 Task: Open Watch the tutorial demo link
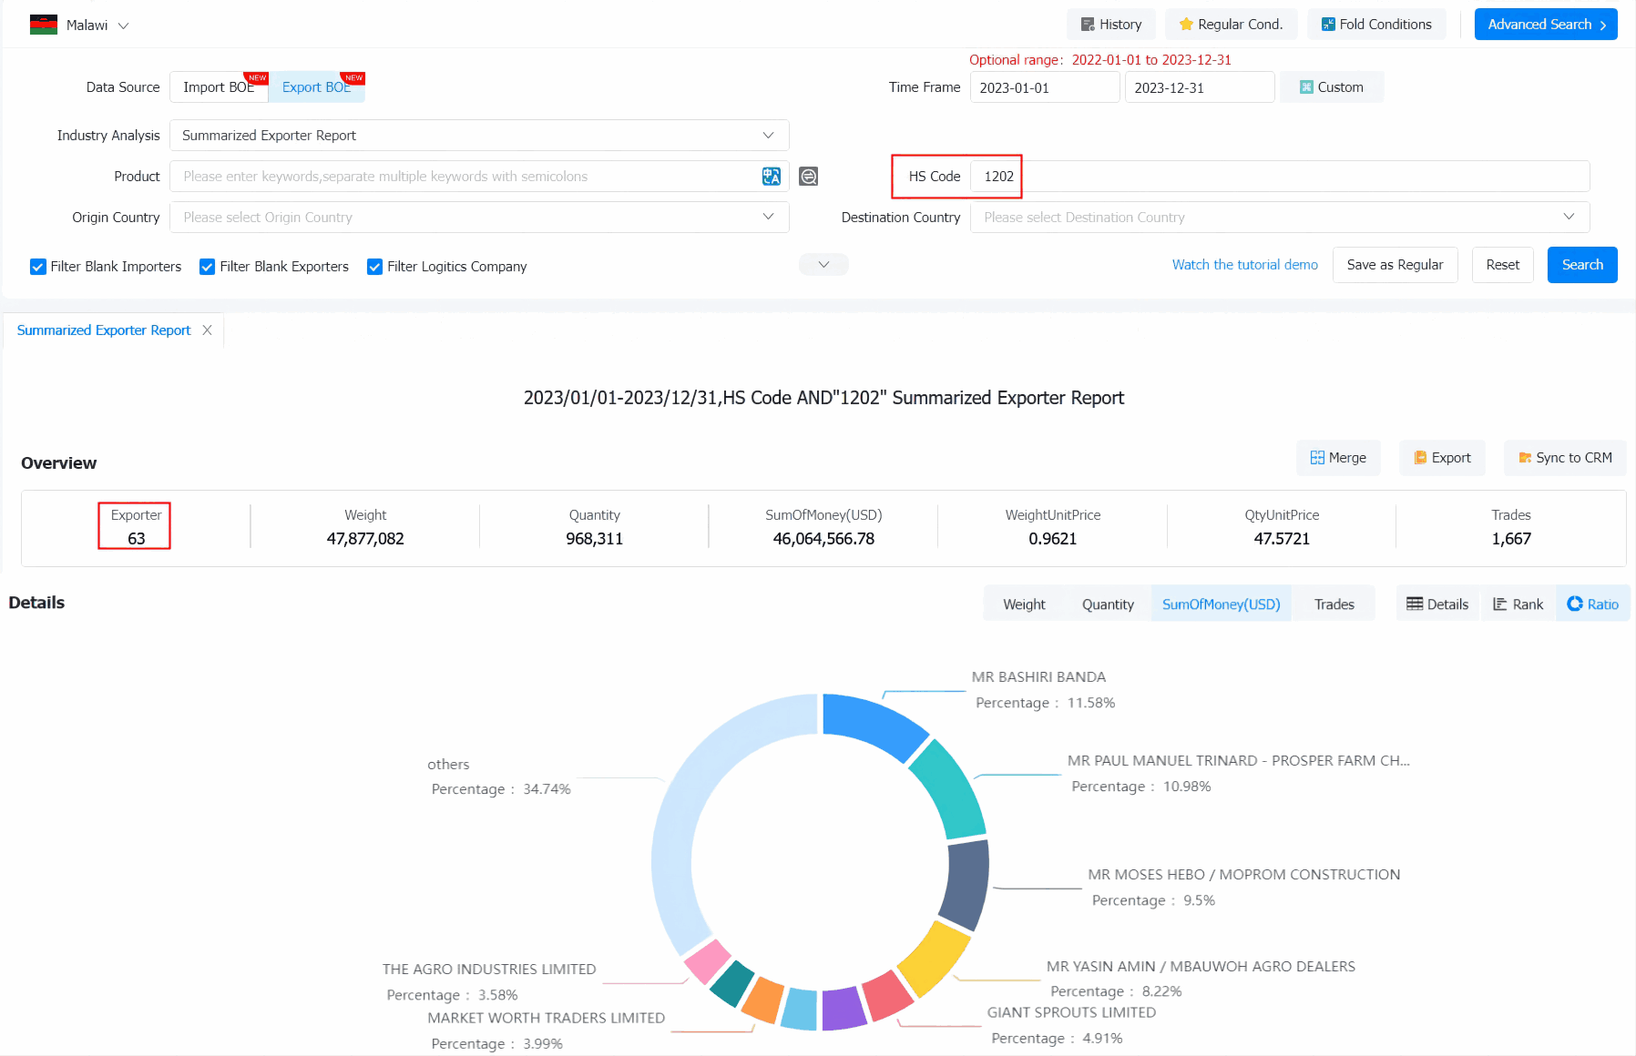point(1244,265)
